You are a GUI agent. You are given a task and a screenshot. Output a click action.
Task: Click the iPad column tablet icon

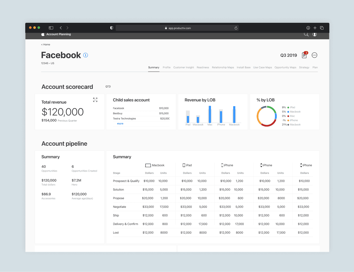(x=184, y=165)
